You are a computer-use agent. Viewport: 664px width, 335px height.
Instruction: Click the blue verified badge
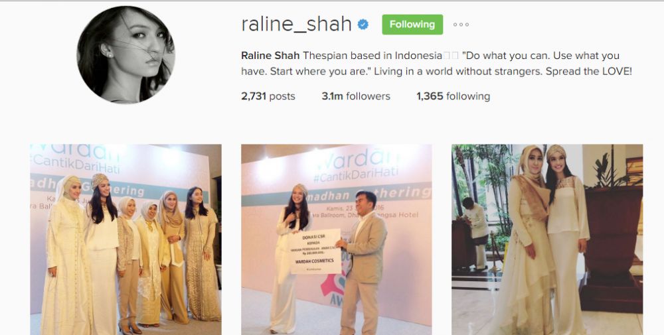tap(363, 25)
